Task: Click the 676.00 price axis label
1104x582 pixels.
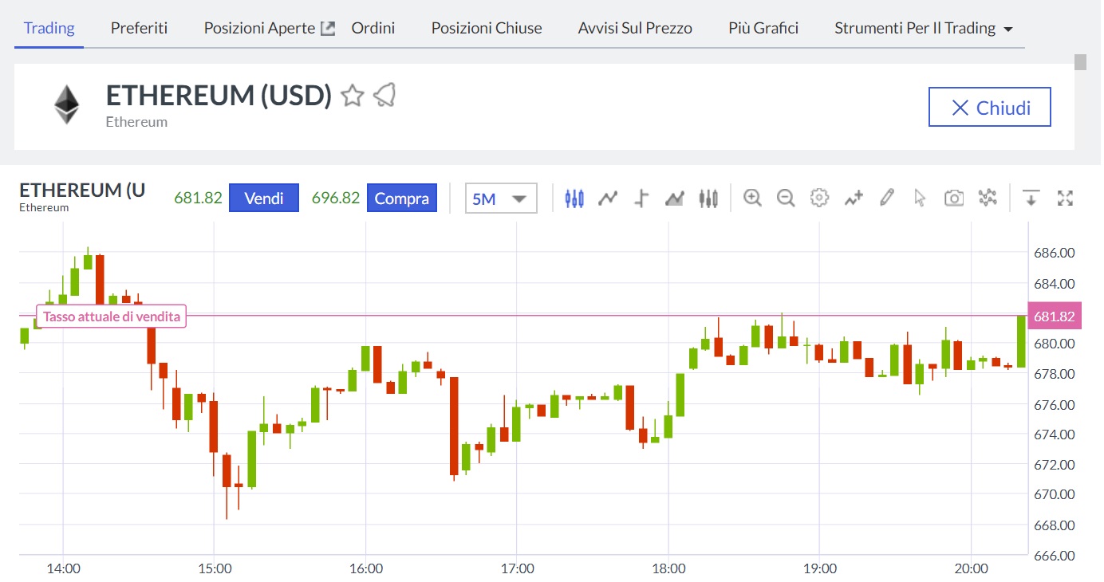Action: pyautogui.click(x=1054, y=404)
